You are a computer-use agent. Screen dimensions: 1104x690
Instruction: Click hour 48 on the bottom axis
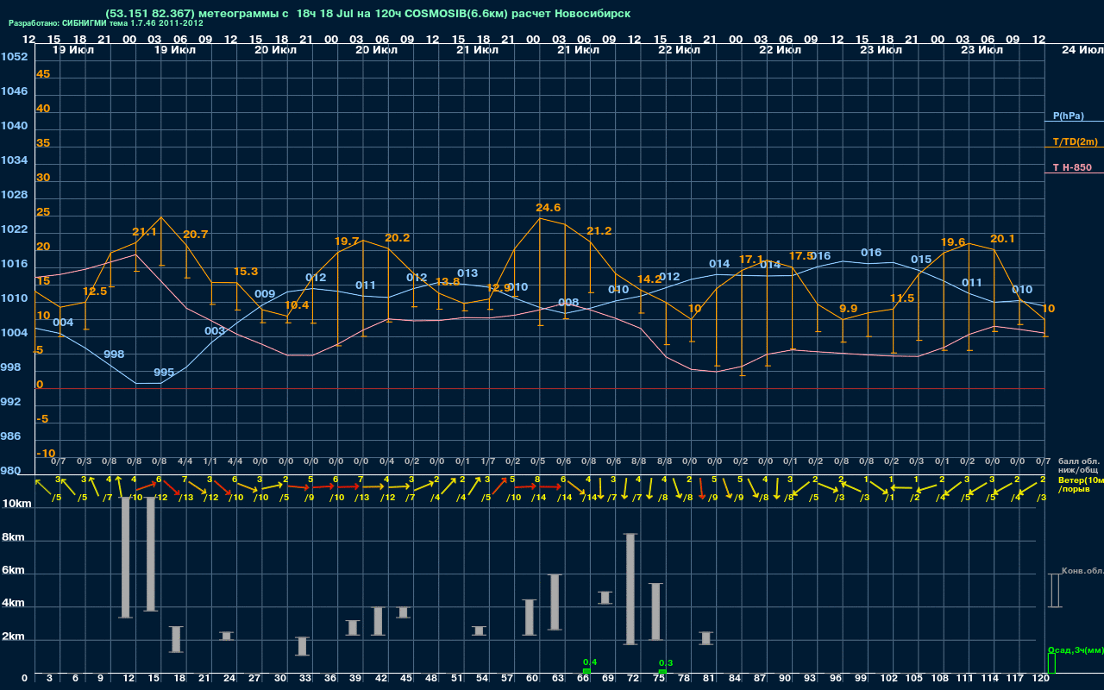(431, 679)
